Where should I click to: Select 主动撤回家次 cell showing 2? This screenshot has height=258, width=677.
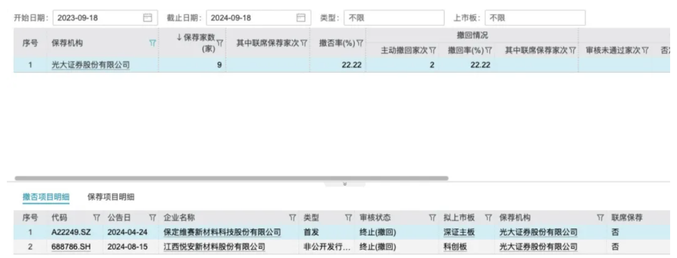click(x=403, y=65)
